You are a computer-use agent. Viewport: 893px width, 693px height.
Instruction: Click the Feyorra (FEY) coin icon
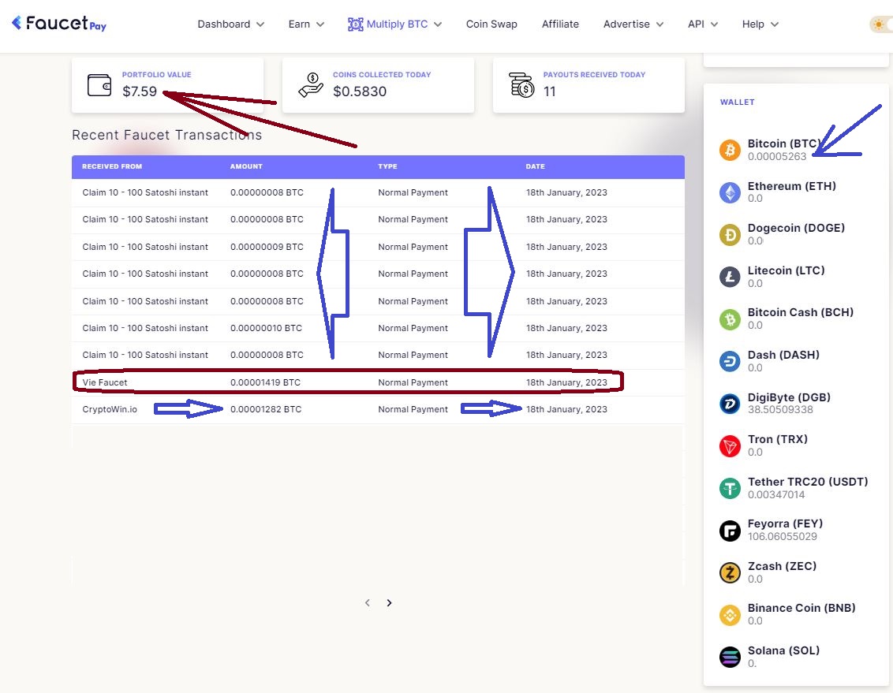click(x=730, y=531)
